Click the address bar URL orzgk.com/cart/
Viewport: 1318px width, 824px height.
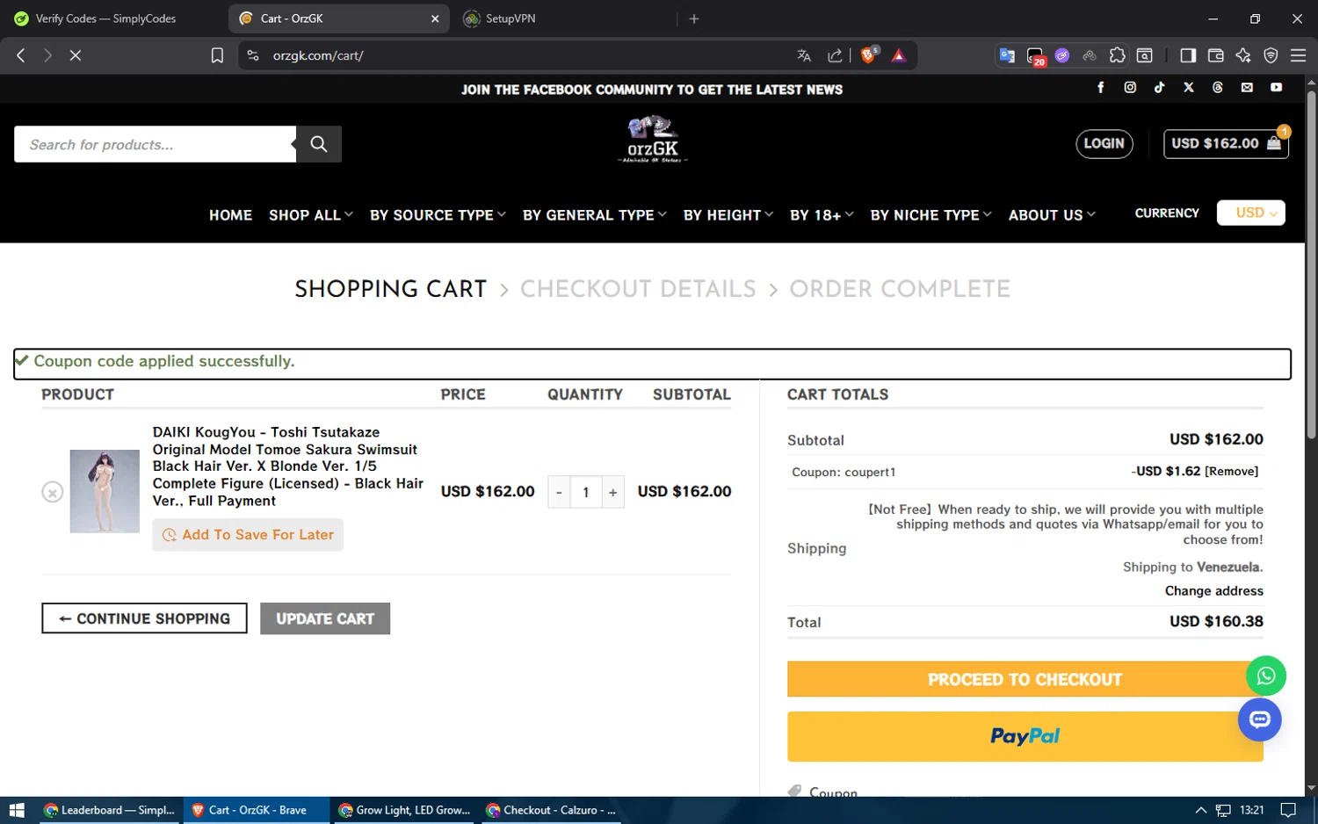coord(318,55)
